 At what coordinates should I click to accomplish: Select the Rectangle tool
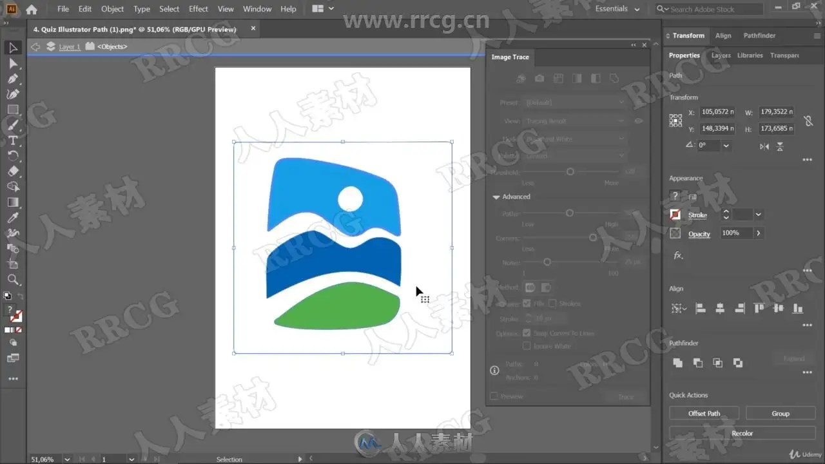pyautogui.click(x=13, y=110)
